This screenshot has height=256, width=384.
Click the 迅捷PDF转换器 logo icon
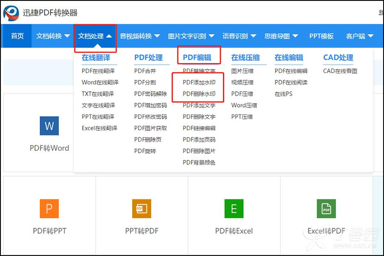coord(11,13)
